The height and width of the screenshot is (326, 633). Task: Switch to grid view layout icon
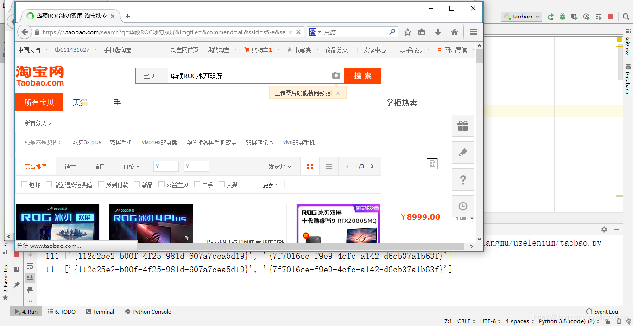click(310, 166)
